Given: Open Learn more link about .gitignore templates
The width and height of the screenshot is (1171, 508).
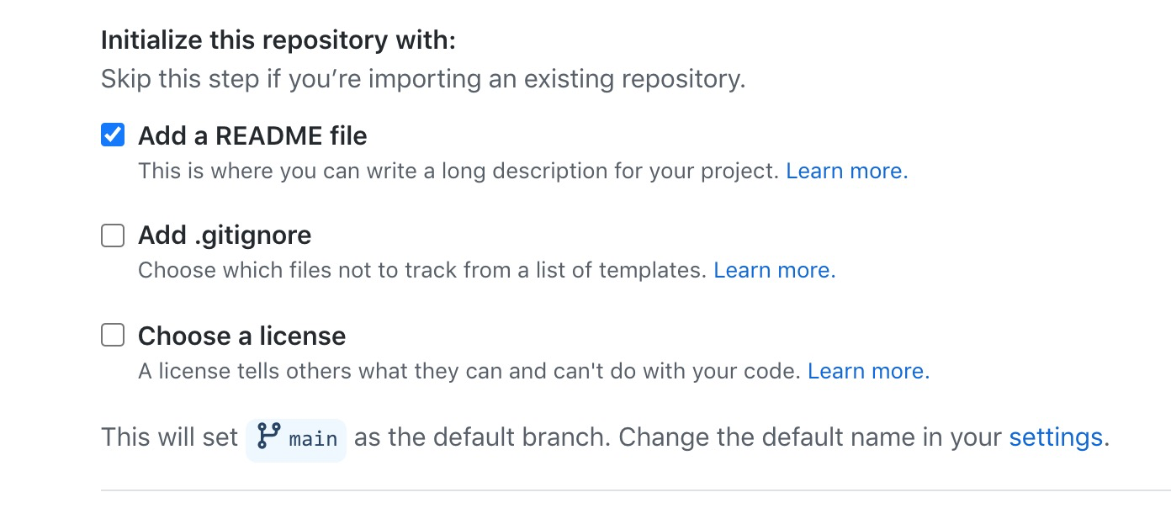Looking at the screenshot, I should pyautogui.click(x=775, y=270).
